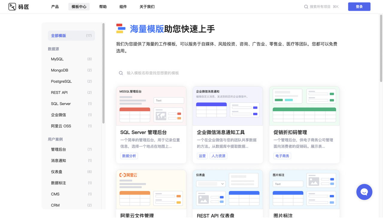Click the 码匠 logo icon

(x=12, y=7)
